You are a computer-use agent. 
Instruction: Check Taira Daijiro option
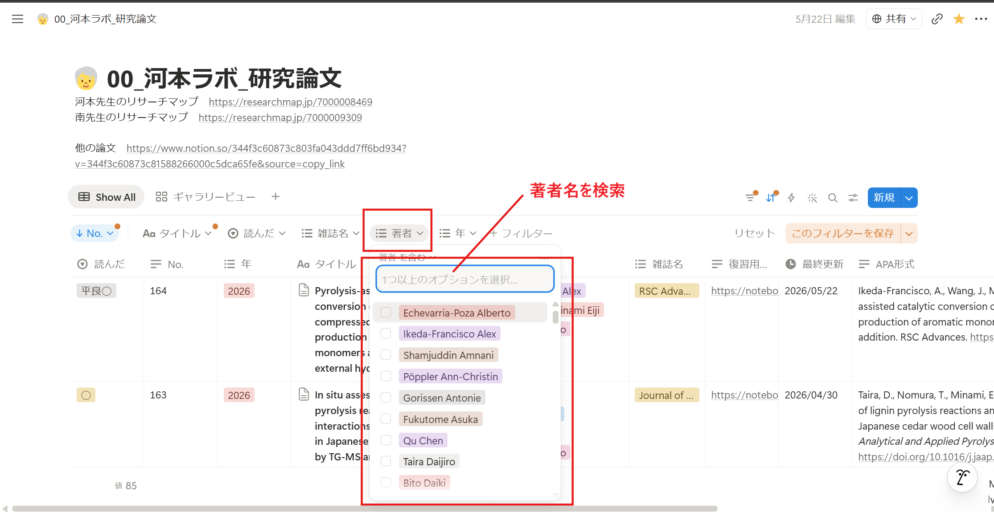pos(386,461)
